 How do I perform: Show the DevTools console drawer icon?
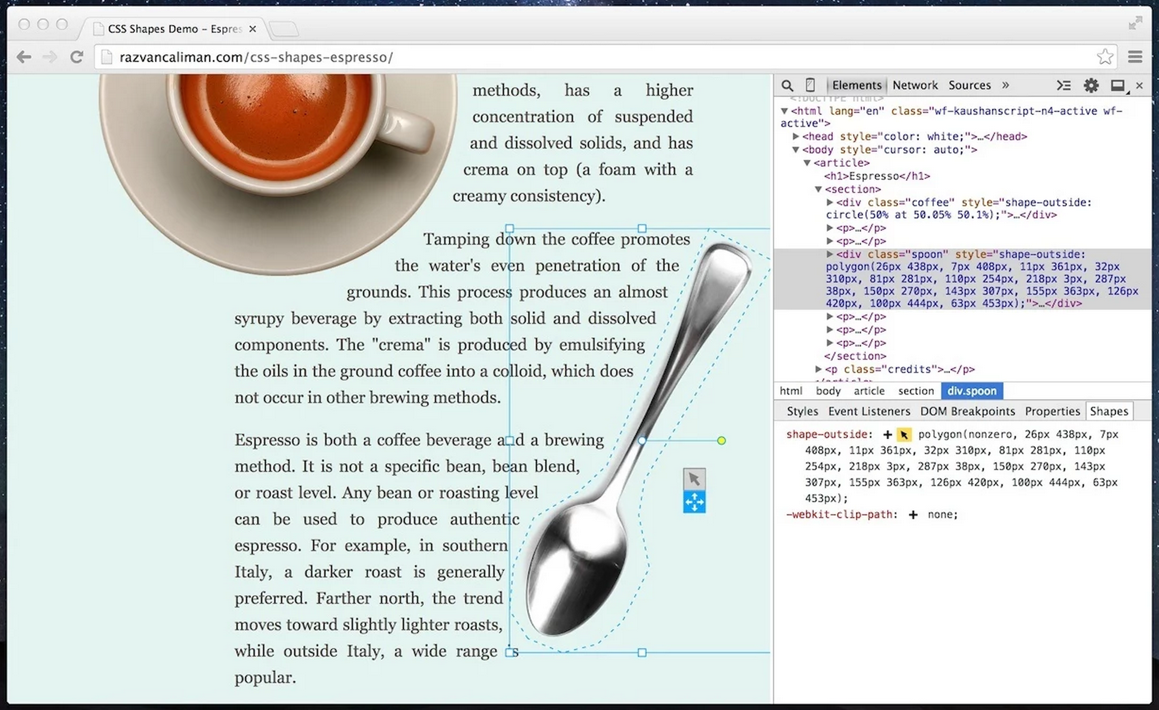pyautogui.click(x=1064, y=86)
